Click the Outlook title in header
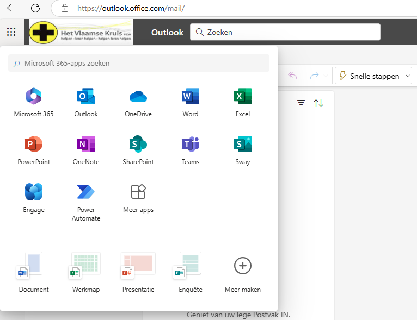Screen dimensions: 417x320 (167, 33)
